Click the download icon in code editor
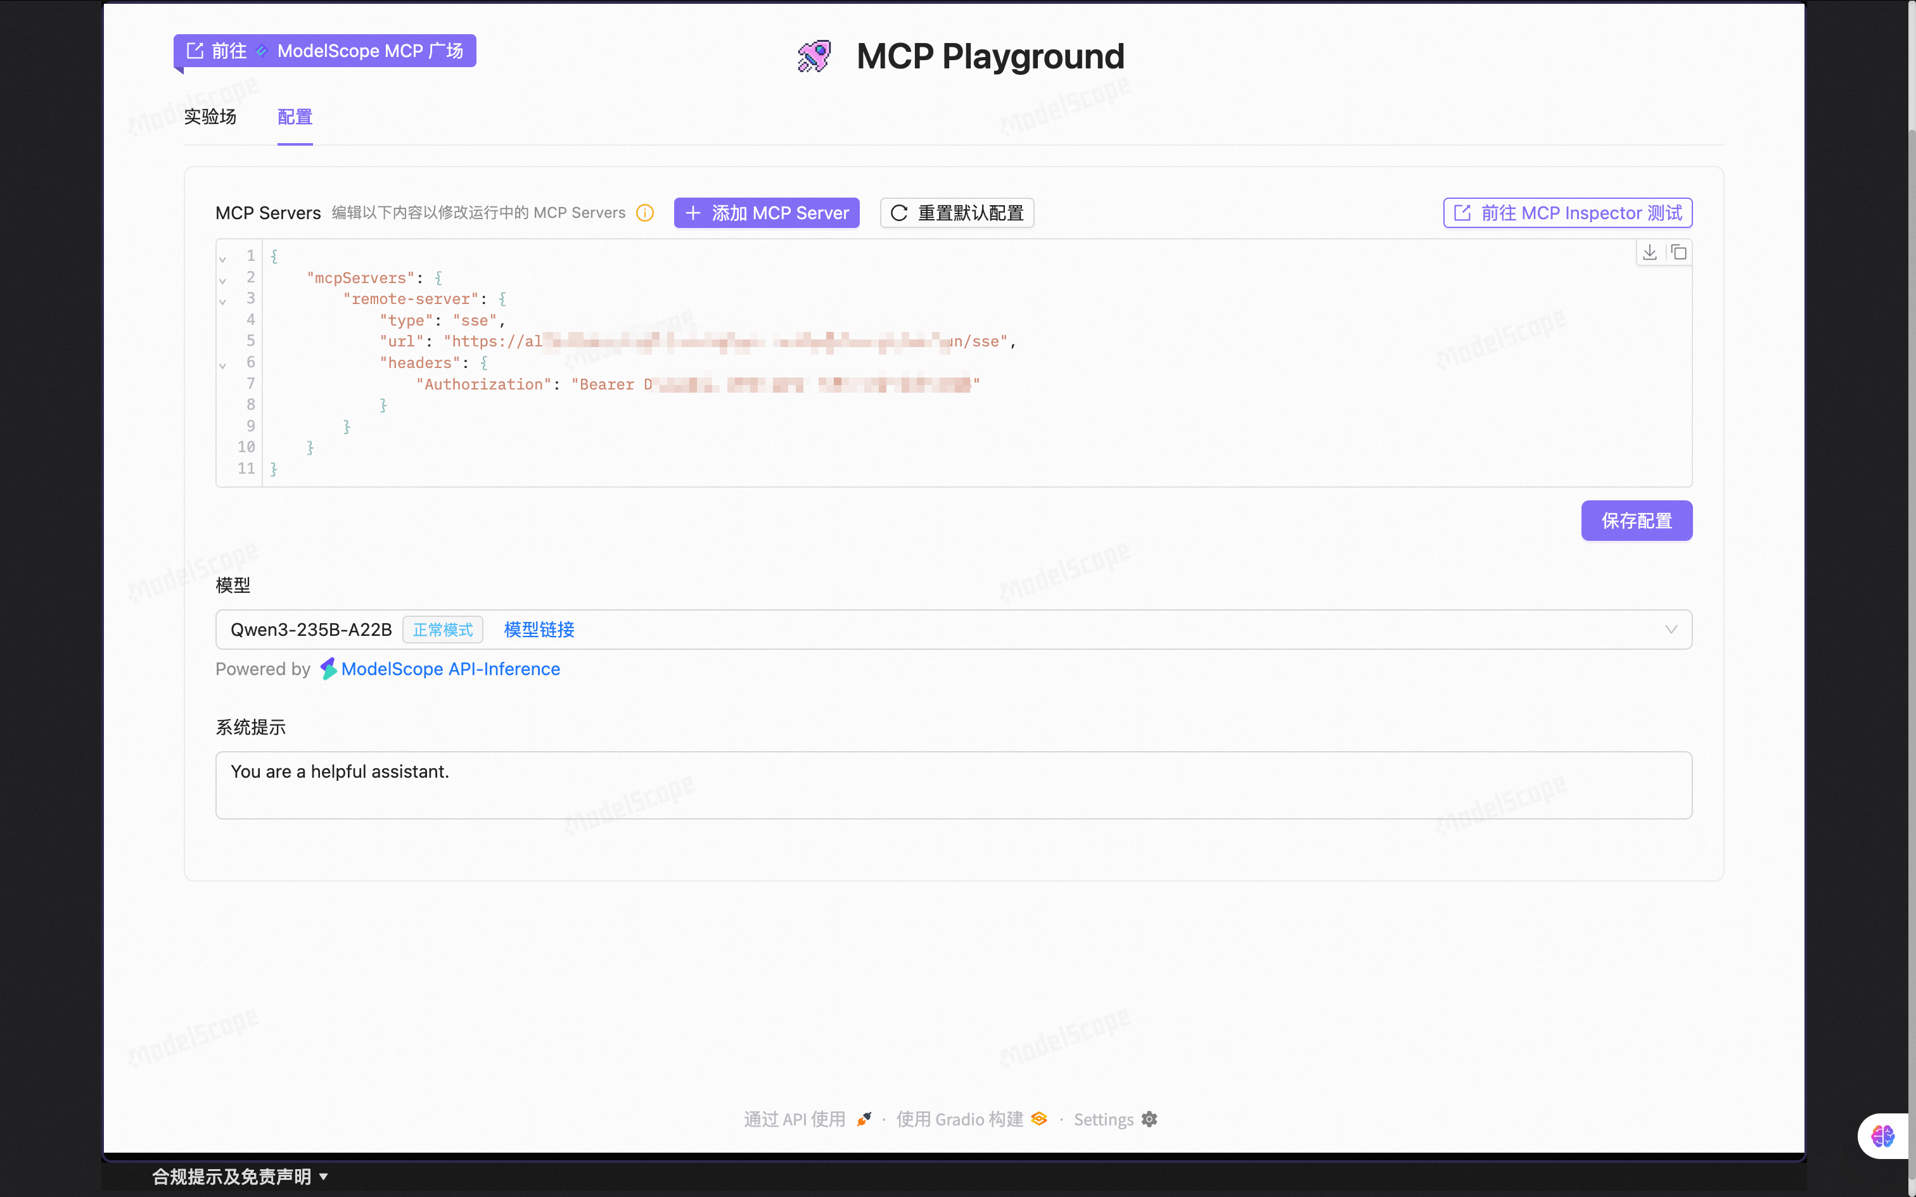 pos(1650,253)
